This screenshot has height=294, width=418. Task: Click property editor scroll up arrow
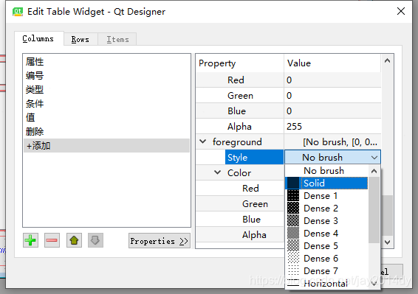pos(387,60)
